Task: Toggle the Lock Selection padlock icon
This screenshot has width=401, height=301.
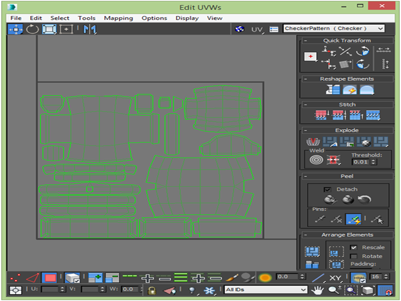Action: [x=152, y=290]
